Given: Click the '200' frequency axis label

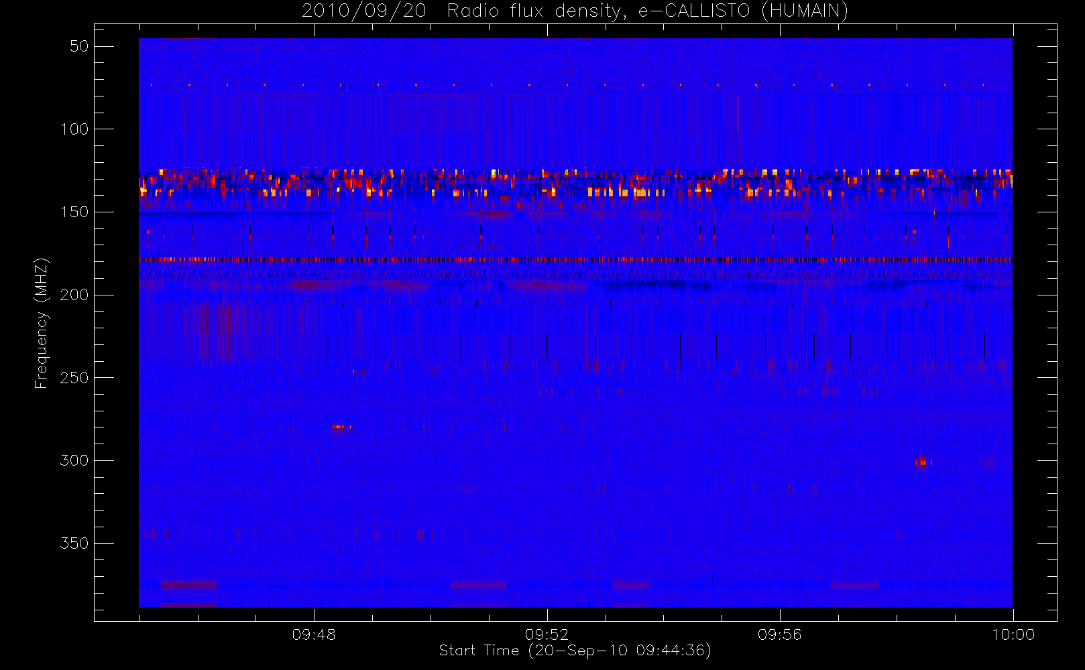Looking at the screenshot, I should [74, 295].
